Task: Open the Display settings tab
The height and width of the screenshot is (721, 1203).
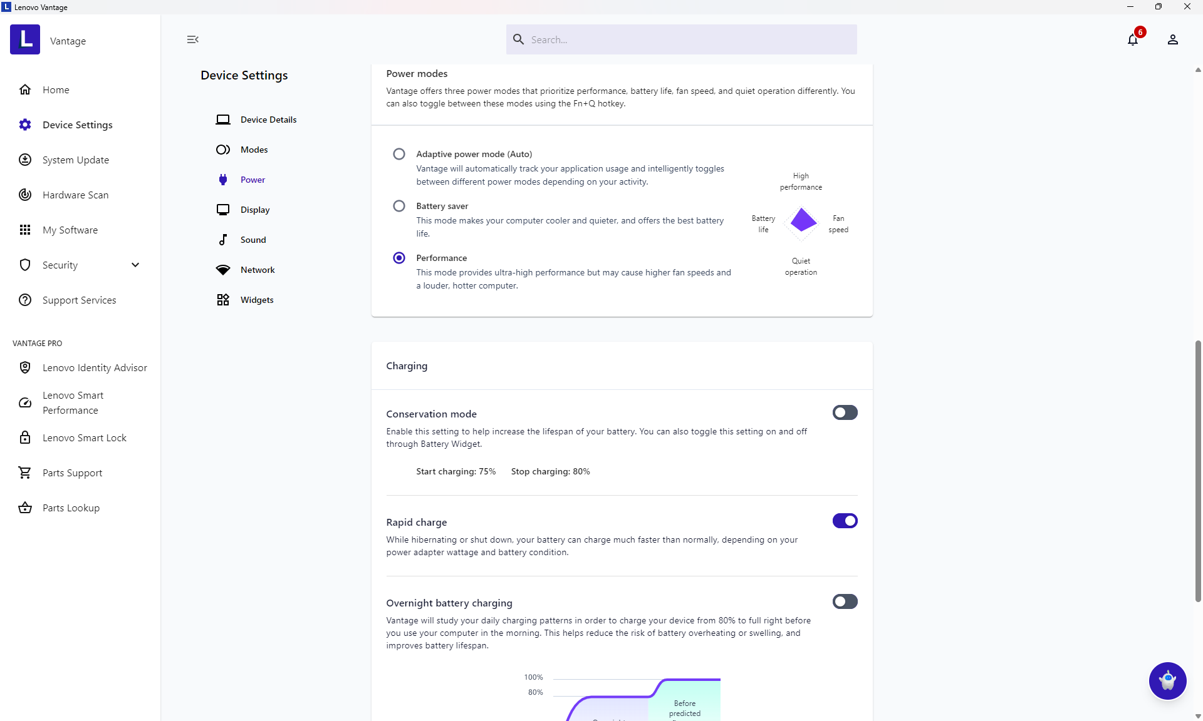Action: (254, 210)
